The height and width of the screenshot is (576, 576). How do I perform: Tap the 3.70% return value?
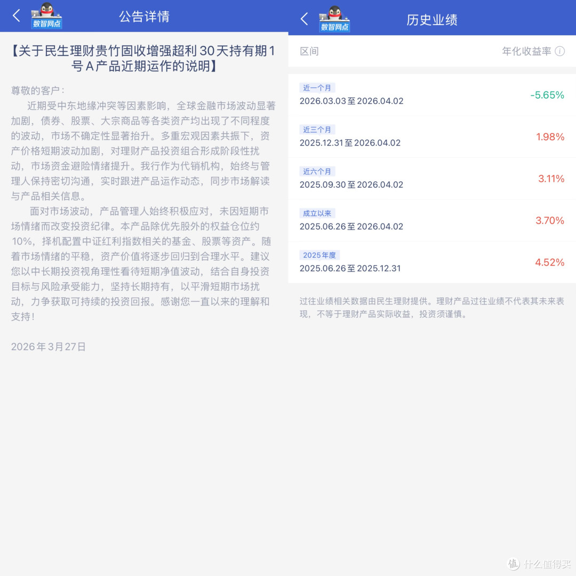(549, 221)
